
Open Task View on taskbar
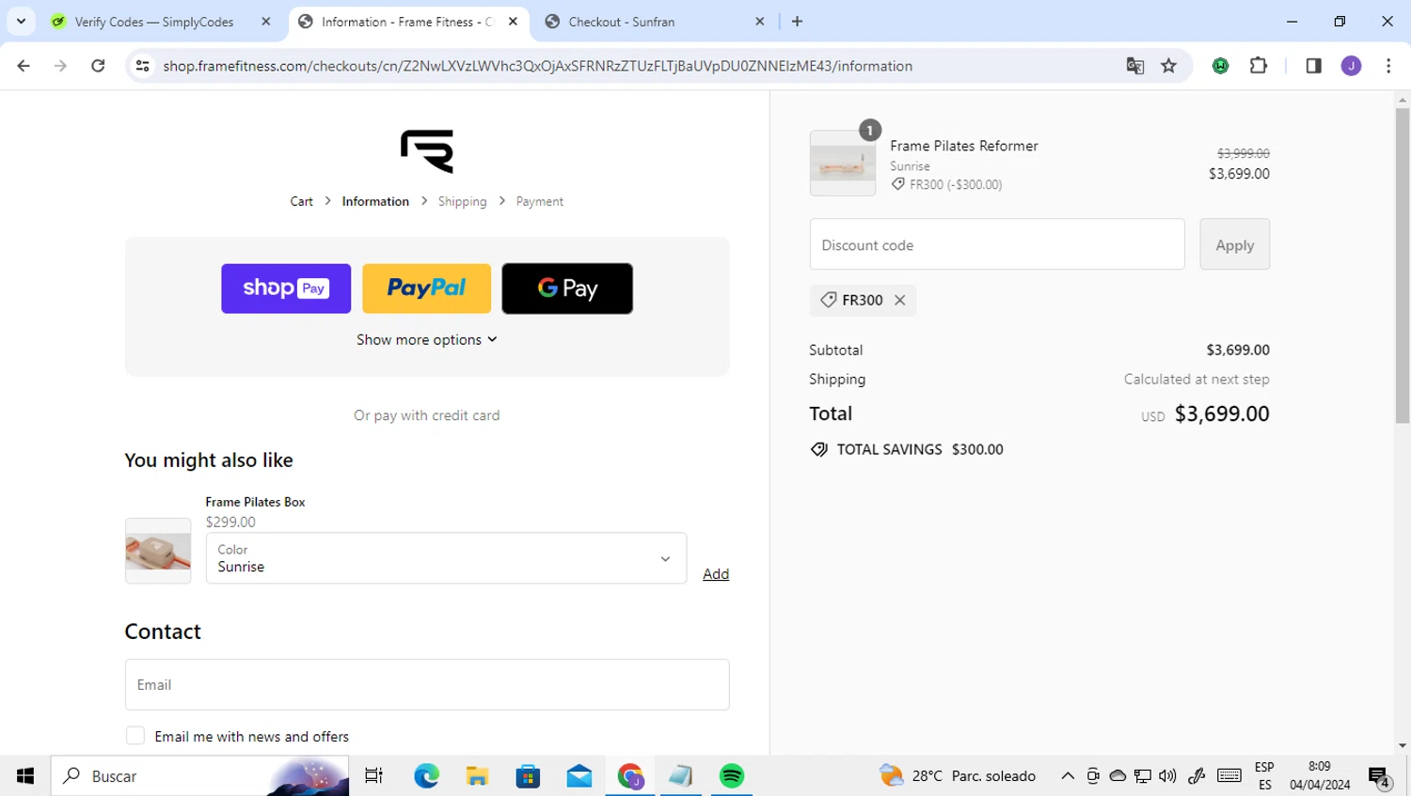tap(373, 776)
